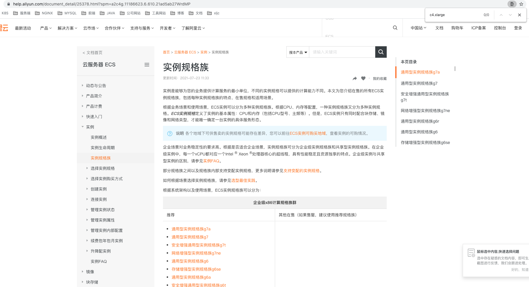Open the 搜本产品 search scope dropdown

(298, 52)
